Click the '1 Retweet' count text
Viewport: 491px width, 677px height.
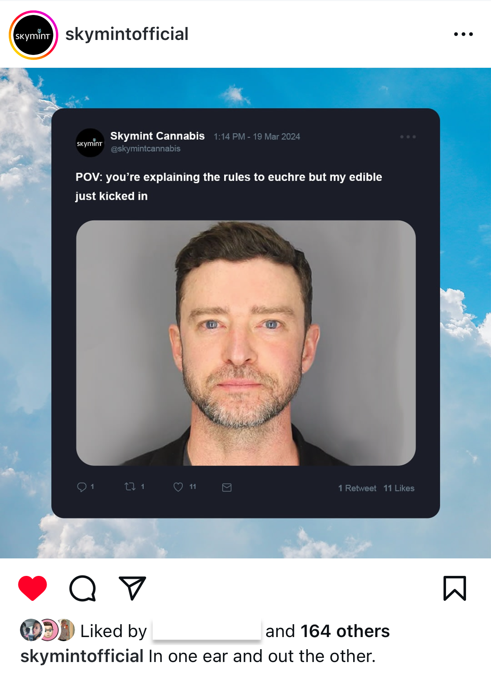(357, 488)
